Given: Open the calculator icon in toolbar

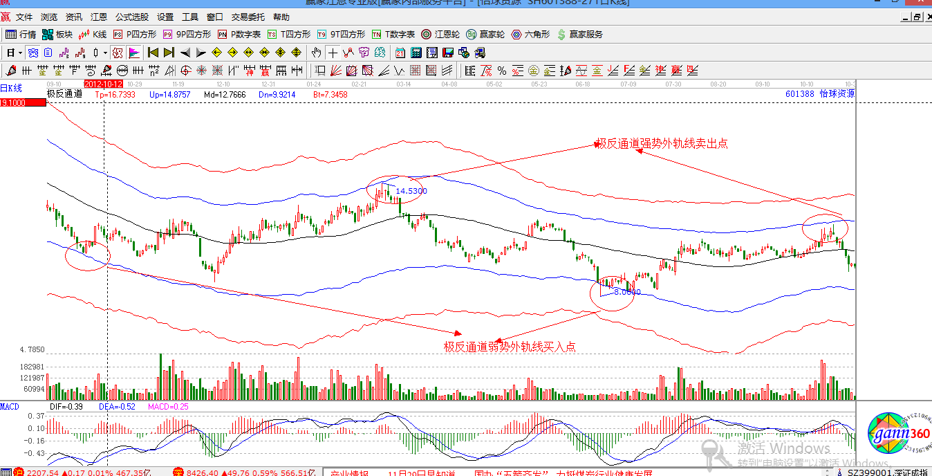Looking at the screenshot, I should [416, 53].
